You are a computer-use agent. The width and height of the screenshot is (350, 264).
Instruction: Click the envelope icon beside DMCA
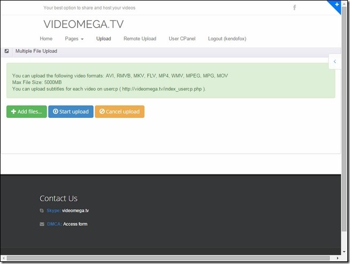(x=42, y=224)
